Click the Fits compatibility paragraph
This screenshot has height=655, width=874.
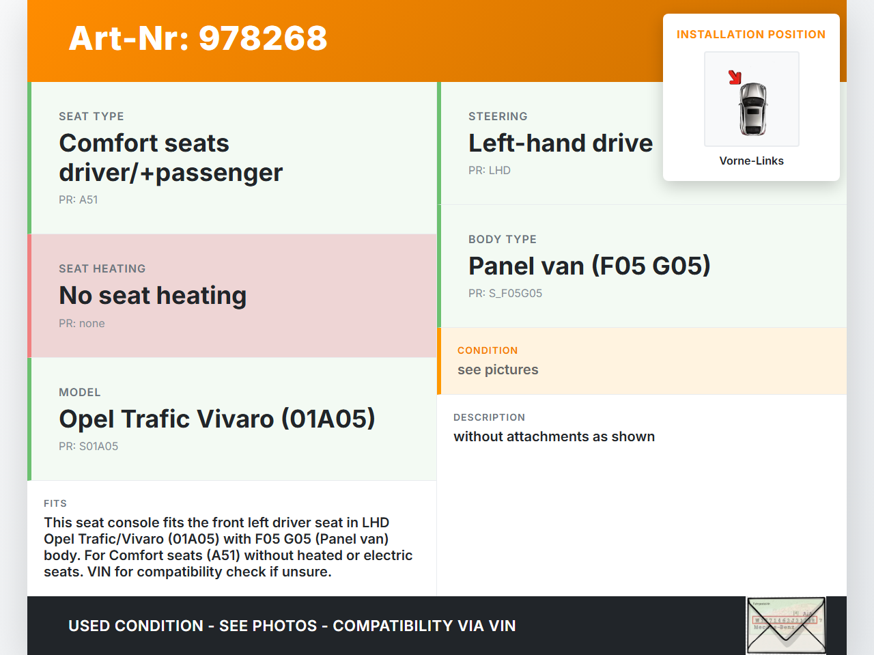coord(229,547)
